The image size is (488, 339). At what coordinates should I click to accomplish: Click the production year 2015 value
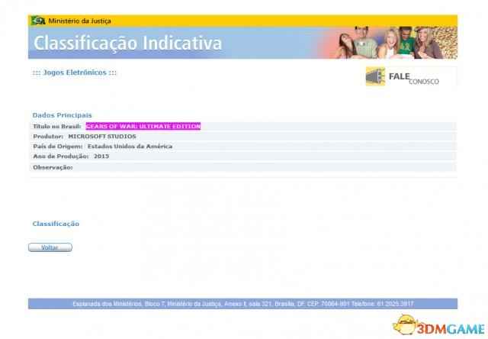(101, 157)
